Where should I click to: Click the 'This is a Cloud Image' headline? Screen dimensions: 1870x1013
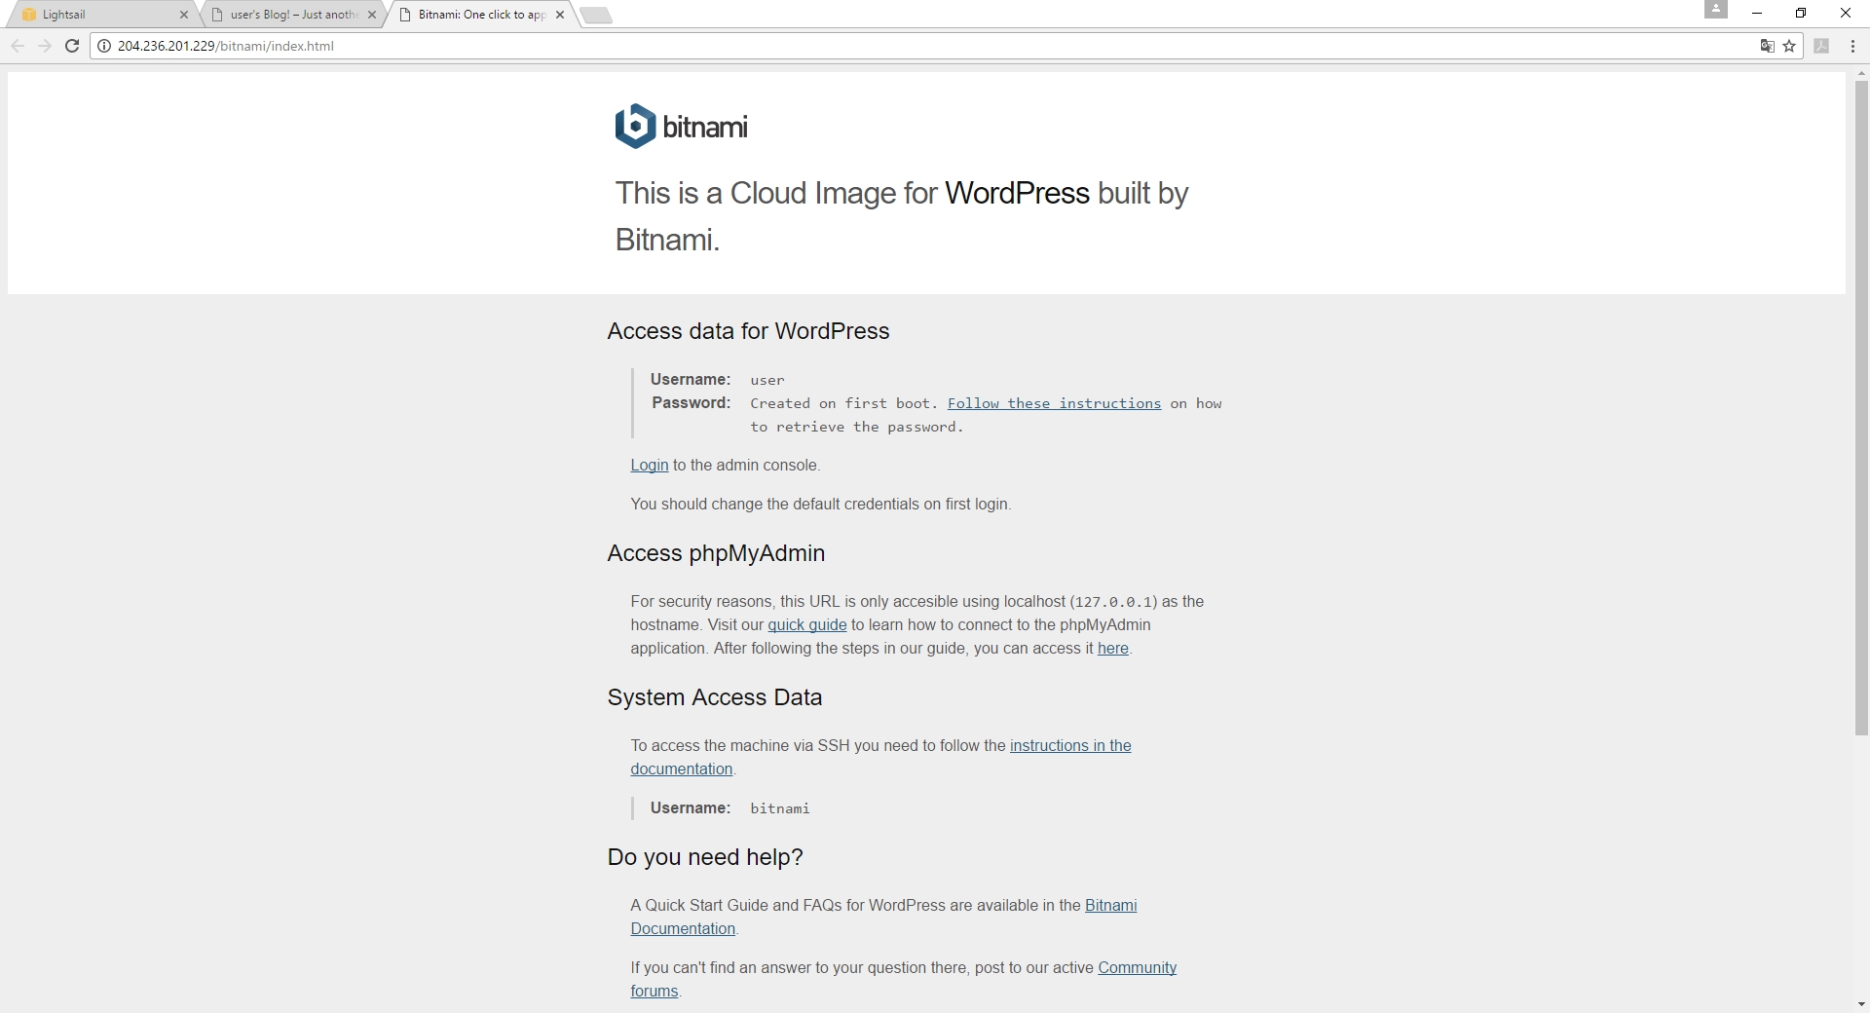coord(902,216)
